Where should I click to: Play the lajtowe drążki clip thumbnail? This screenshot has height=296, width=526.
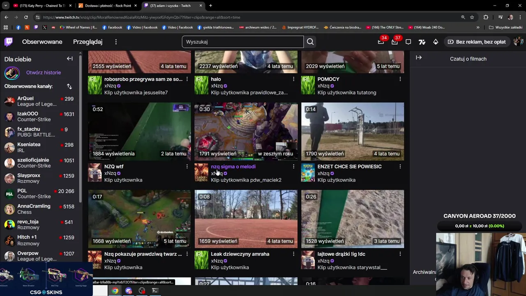coord(353,219)
